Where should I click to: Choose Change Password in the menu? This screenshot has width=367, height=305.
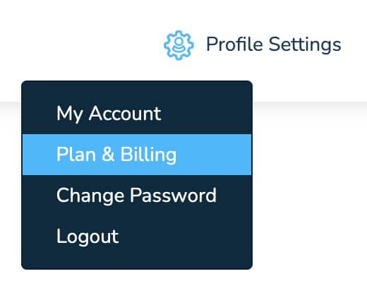[137, 196]
